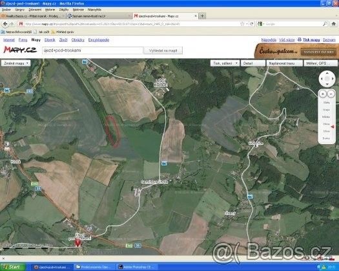Open the Úpravy menu
The width and height of the screenshot is (339, 271).
pos(19,10)
